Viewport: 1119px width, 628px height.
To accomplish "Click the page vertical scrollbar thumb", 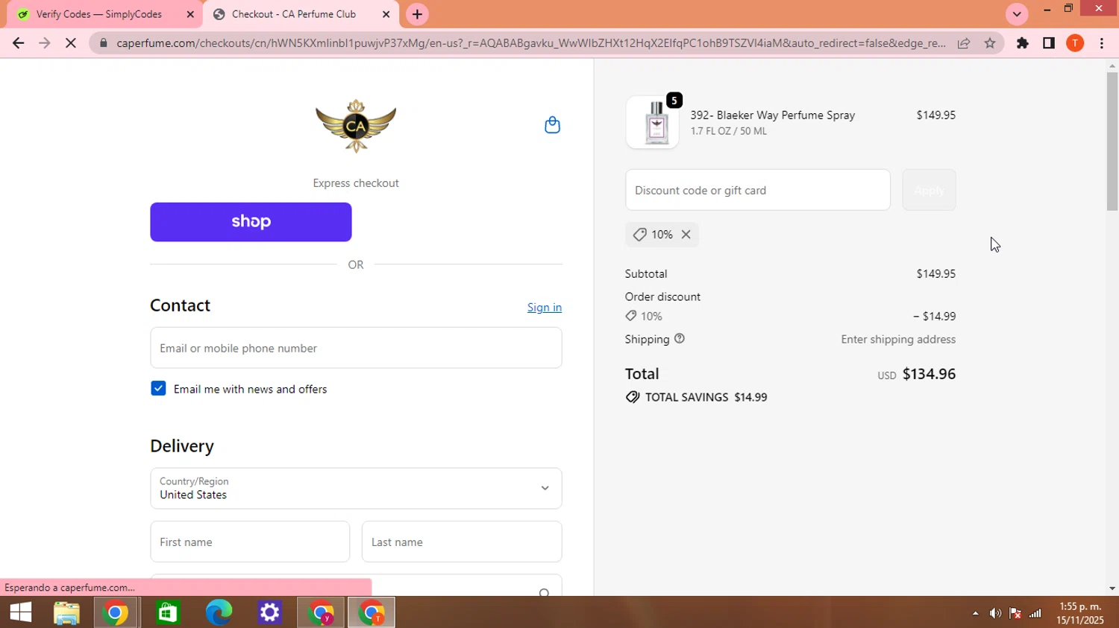I will click(x=1112, y=142).
